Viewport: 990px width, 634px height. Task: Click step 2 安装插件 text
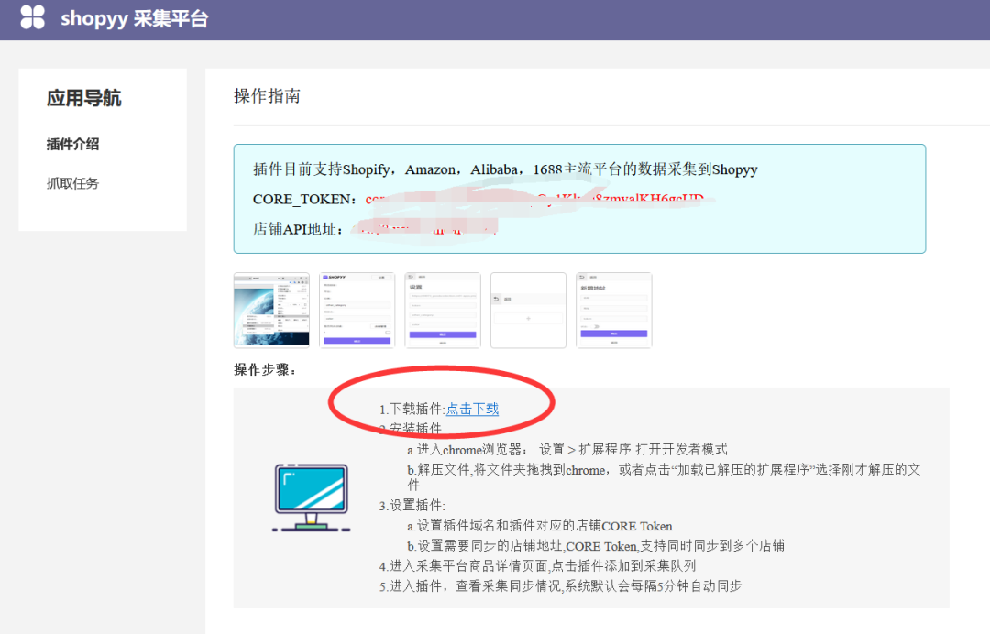[410, 429]
